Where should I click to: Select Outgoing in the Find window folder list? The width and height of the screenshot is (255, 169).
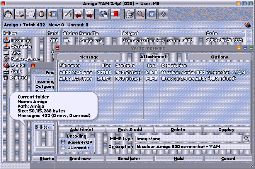click(x=45, y=86)
